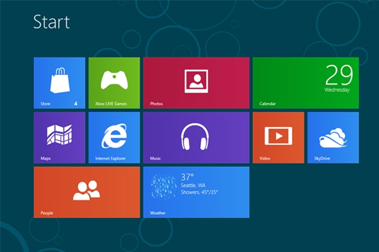
Task: Open the Calendar tile
Action: (306, 83)
